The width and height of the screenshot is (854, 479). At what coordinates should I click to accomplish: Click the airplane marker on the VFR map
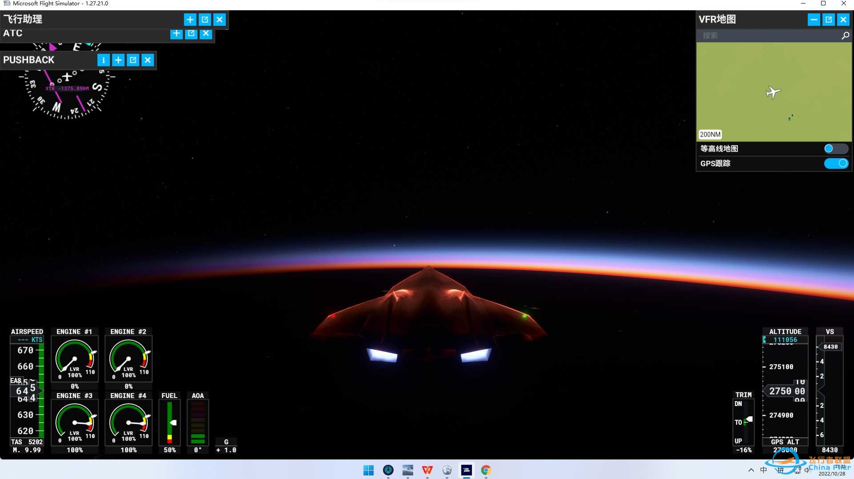773,92
